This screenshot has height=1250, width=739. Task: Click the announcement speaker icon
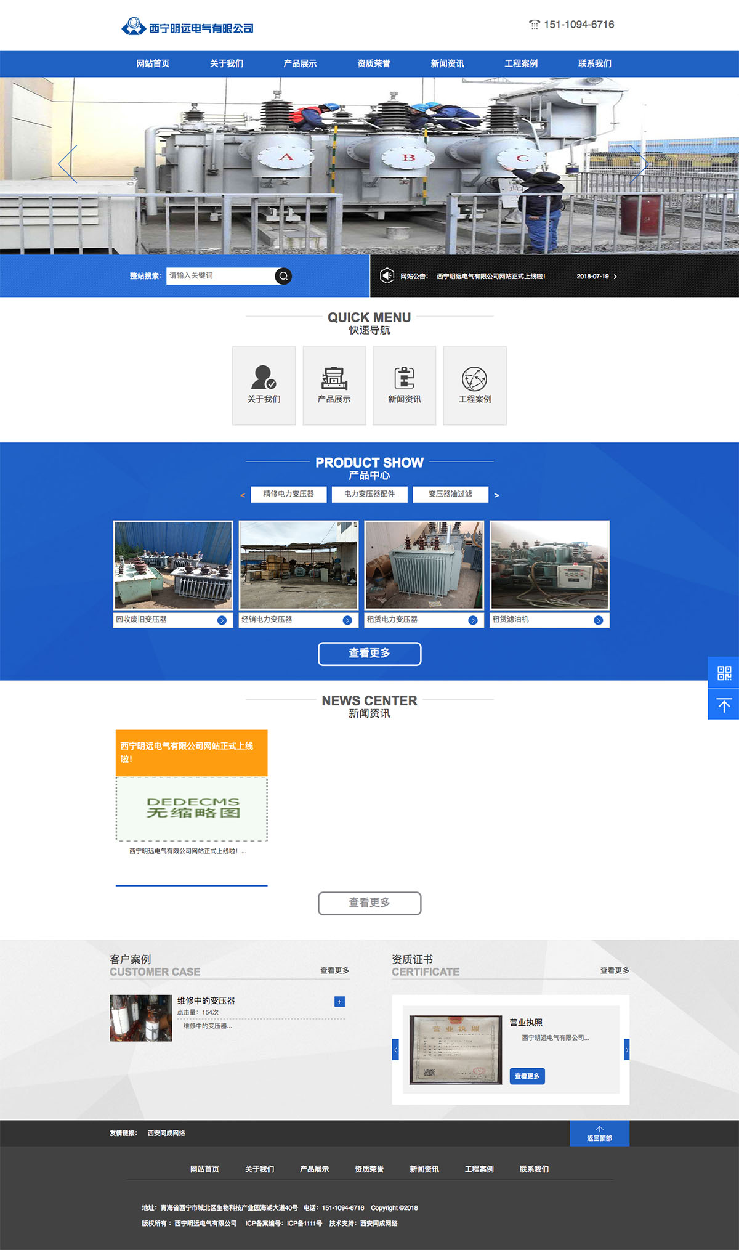(x=387, y=275)
